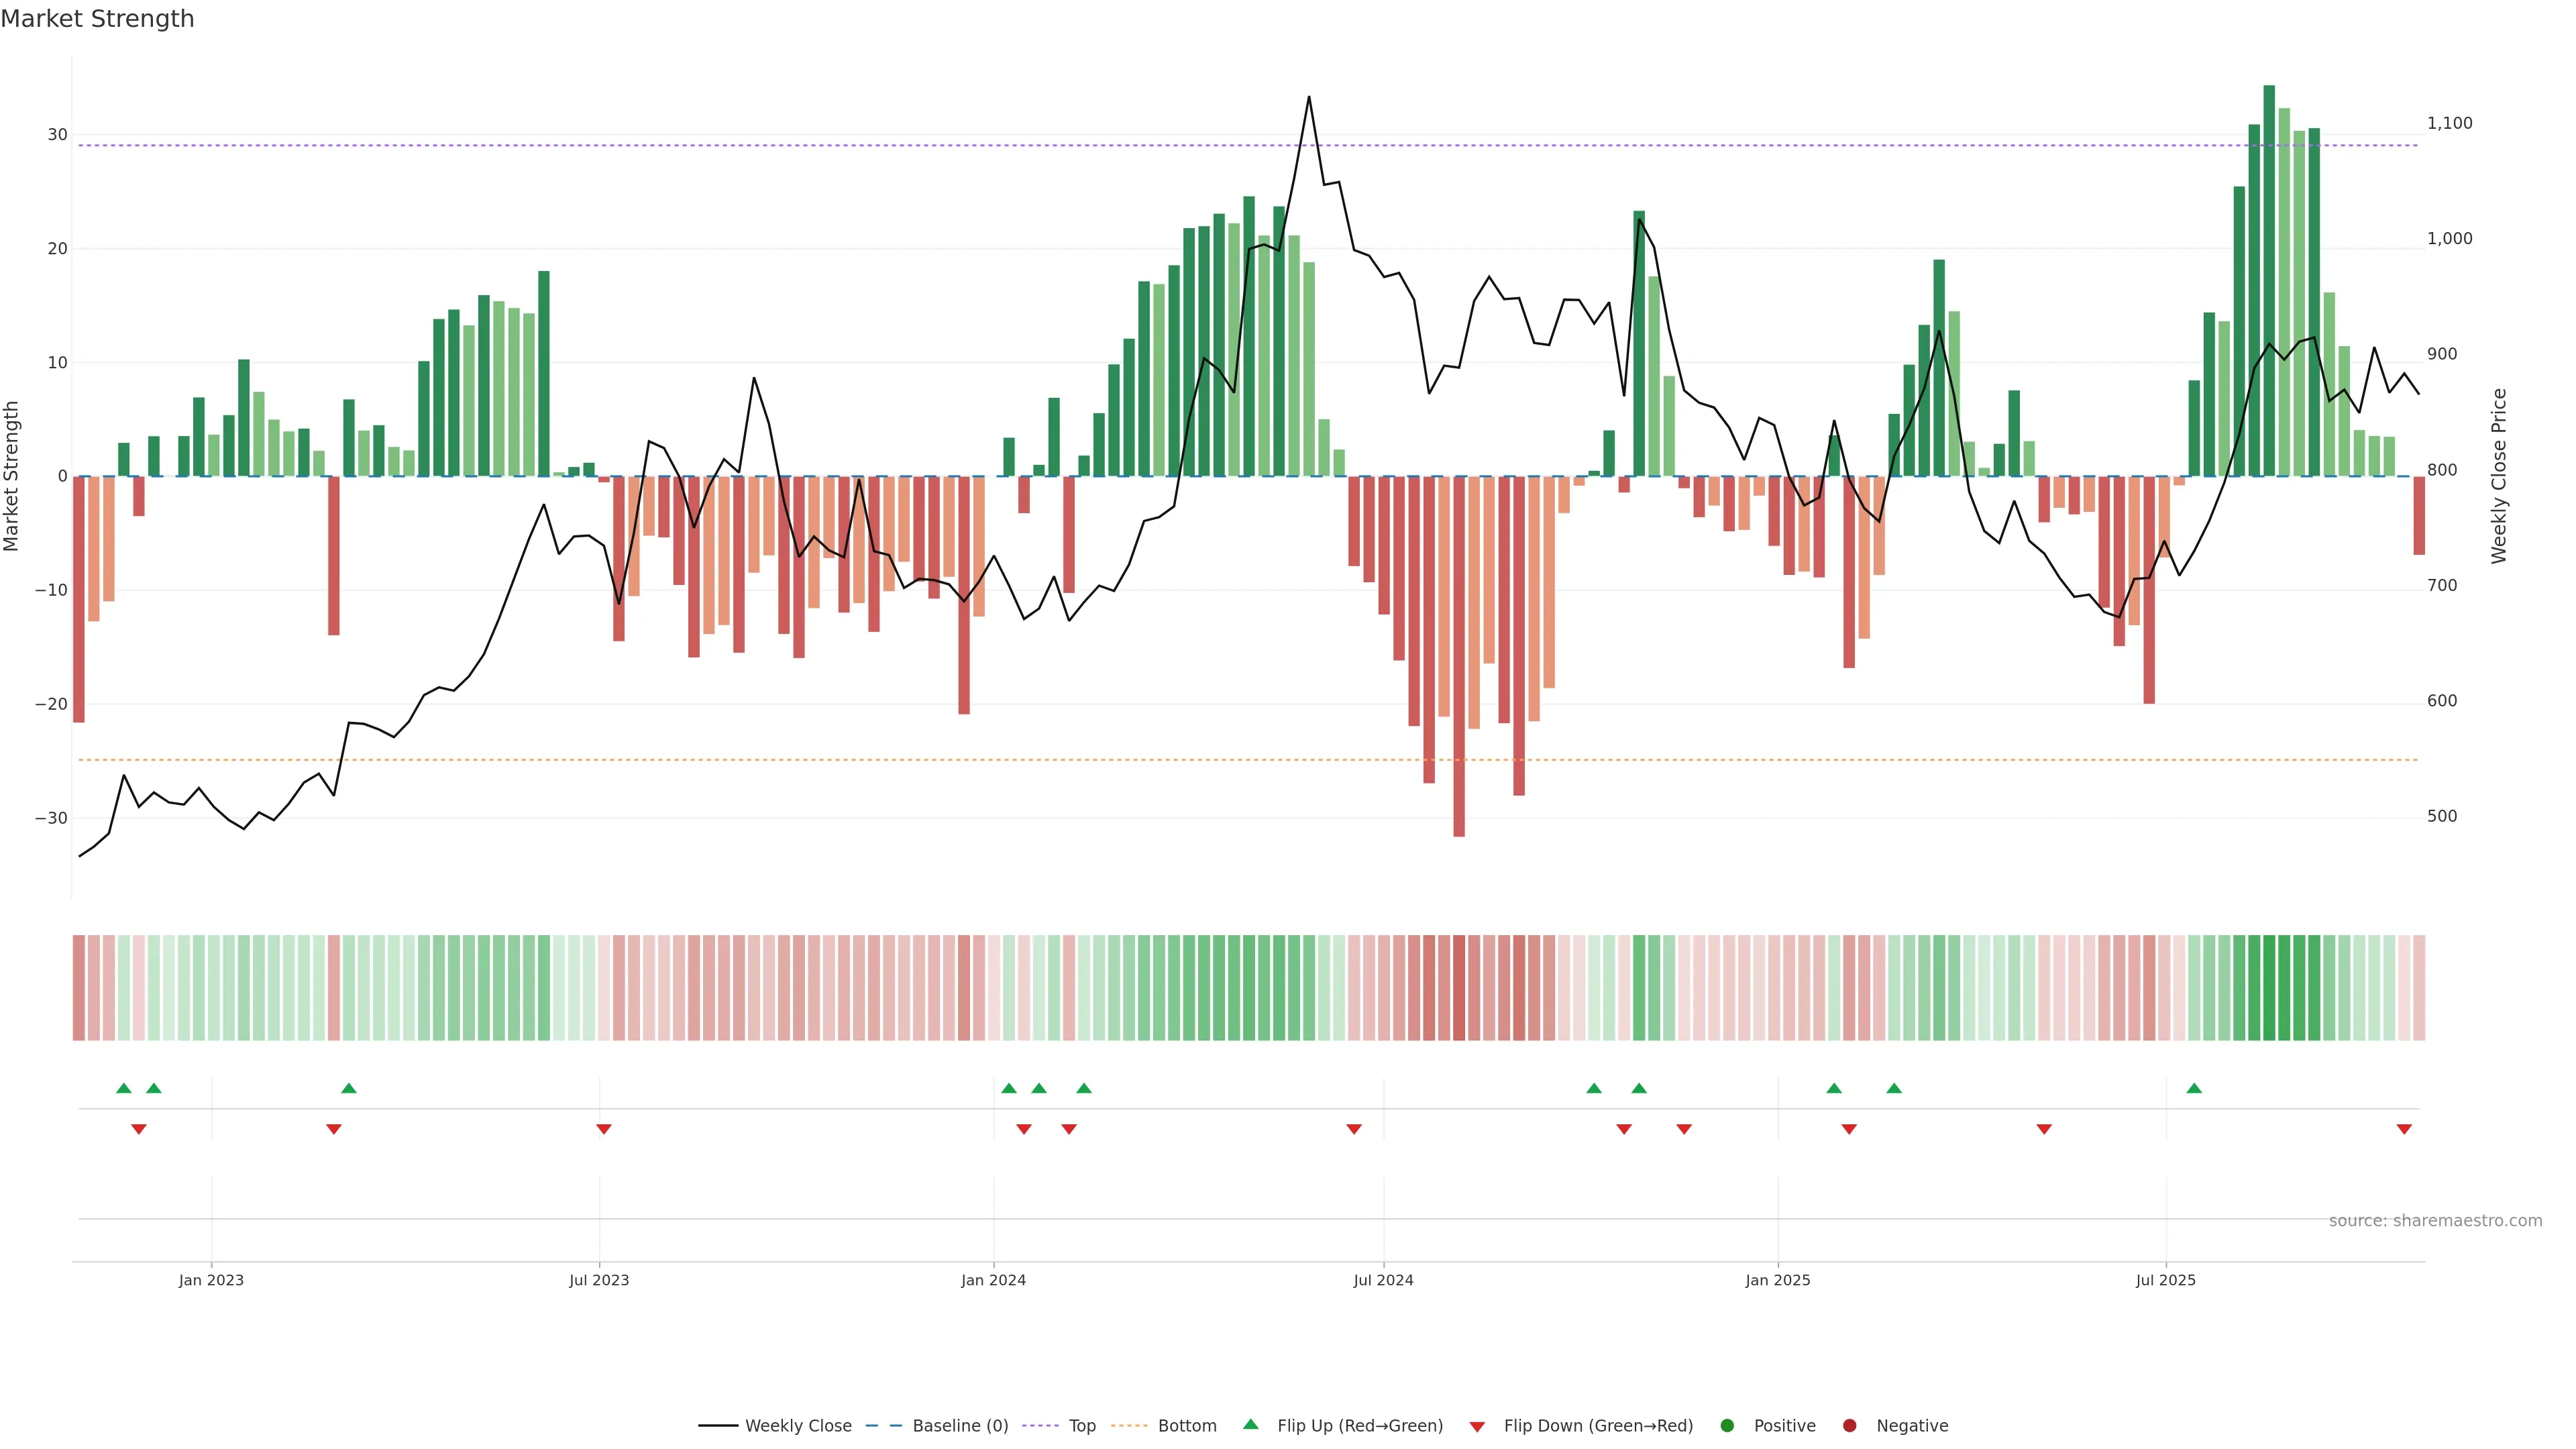Click the Negative red circle legend icon
This screenshot has height=1449, width=2576.
pos(1849,1425)
